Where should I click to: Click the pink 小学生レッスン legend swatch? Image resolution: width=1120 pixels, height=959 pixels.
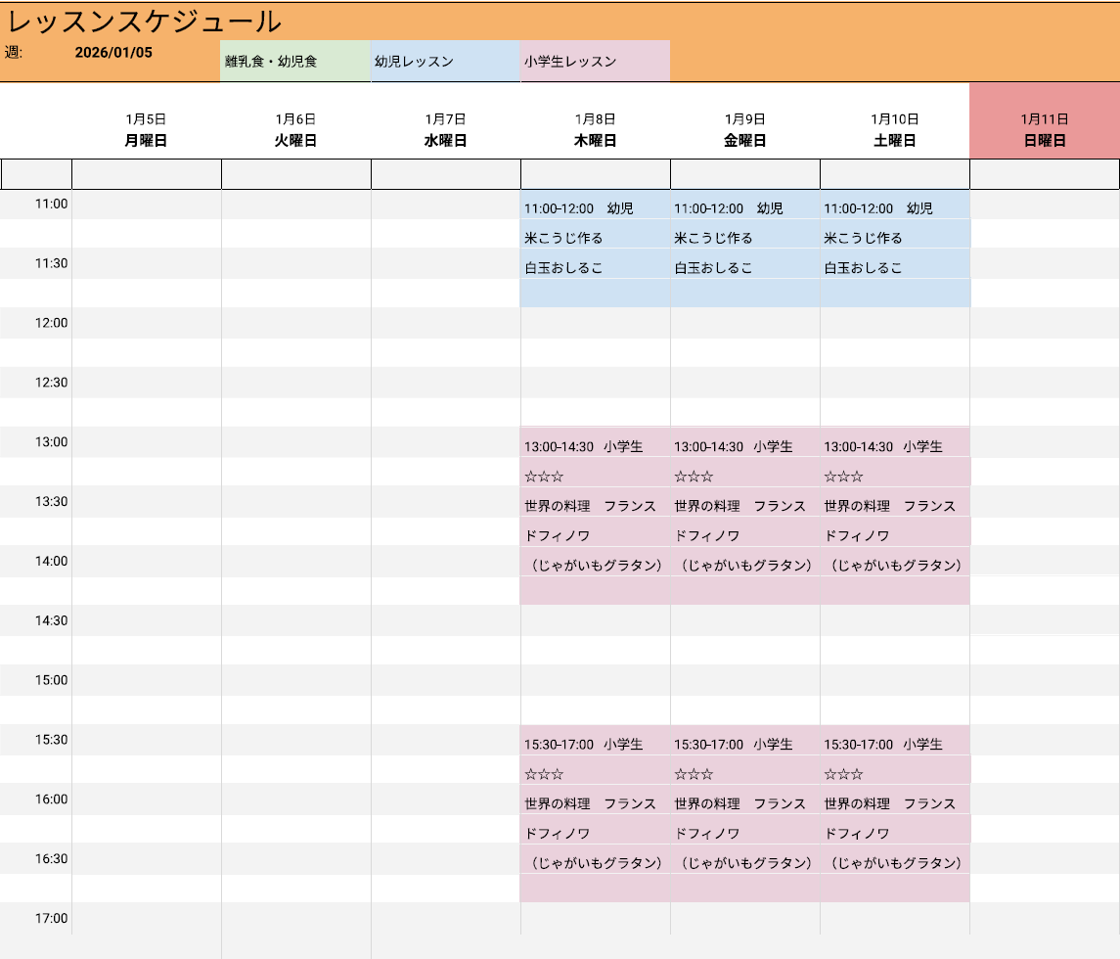coord(595,62)
